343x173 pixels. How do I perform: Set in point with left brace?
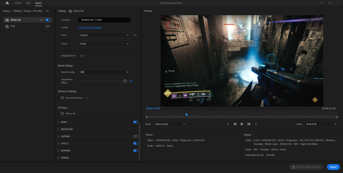[x=228, y=124]
